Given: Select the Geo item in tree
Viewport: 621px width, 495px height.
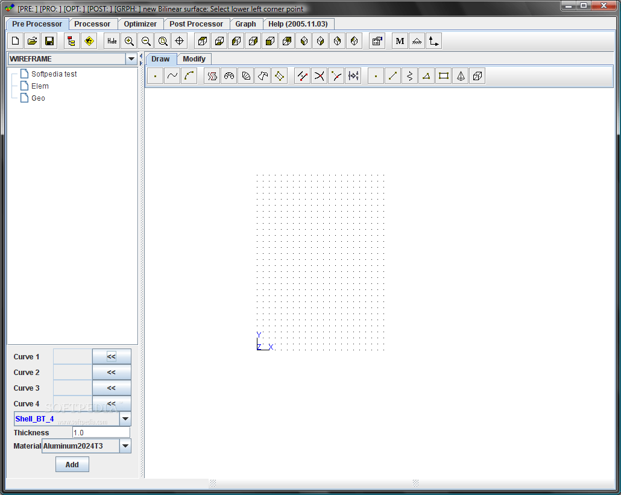Looking at the screenshot, I should click(x=38, y=98).
